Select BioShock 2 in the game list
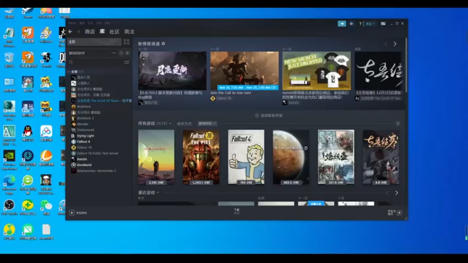 coord(85,118)
